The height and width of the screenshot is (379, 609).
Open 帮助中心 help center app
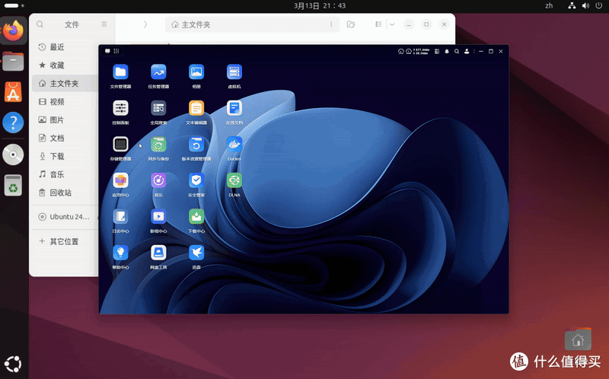click(120, 253)
